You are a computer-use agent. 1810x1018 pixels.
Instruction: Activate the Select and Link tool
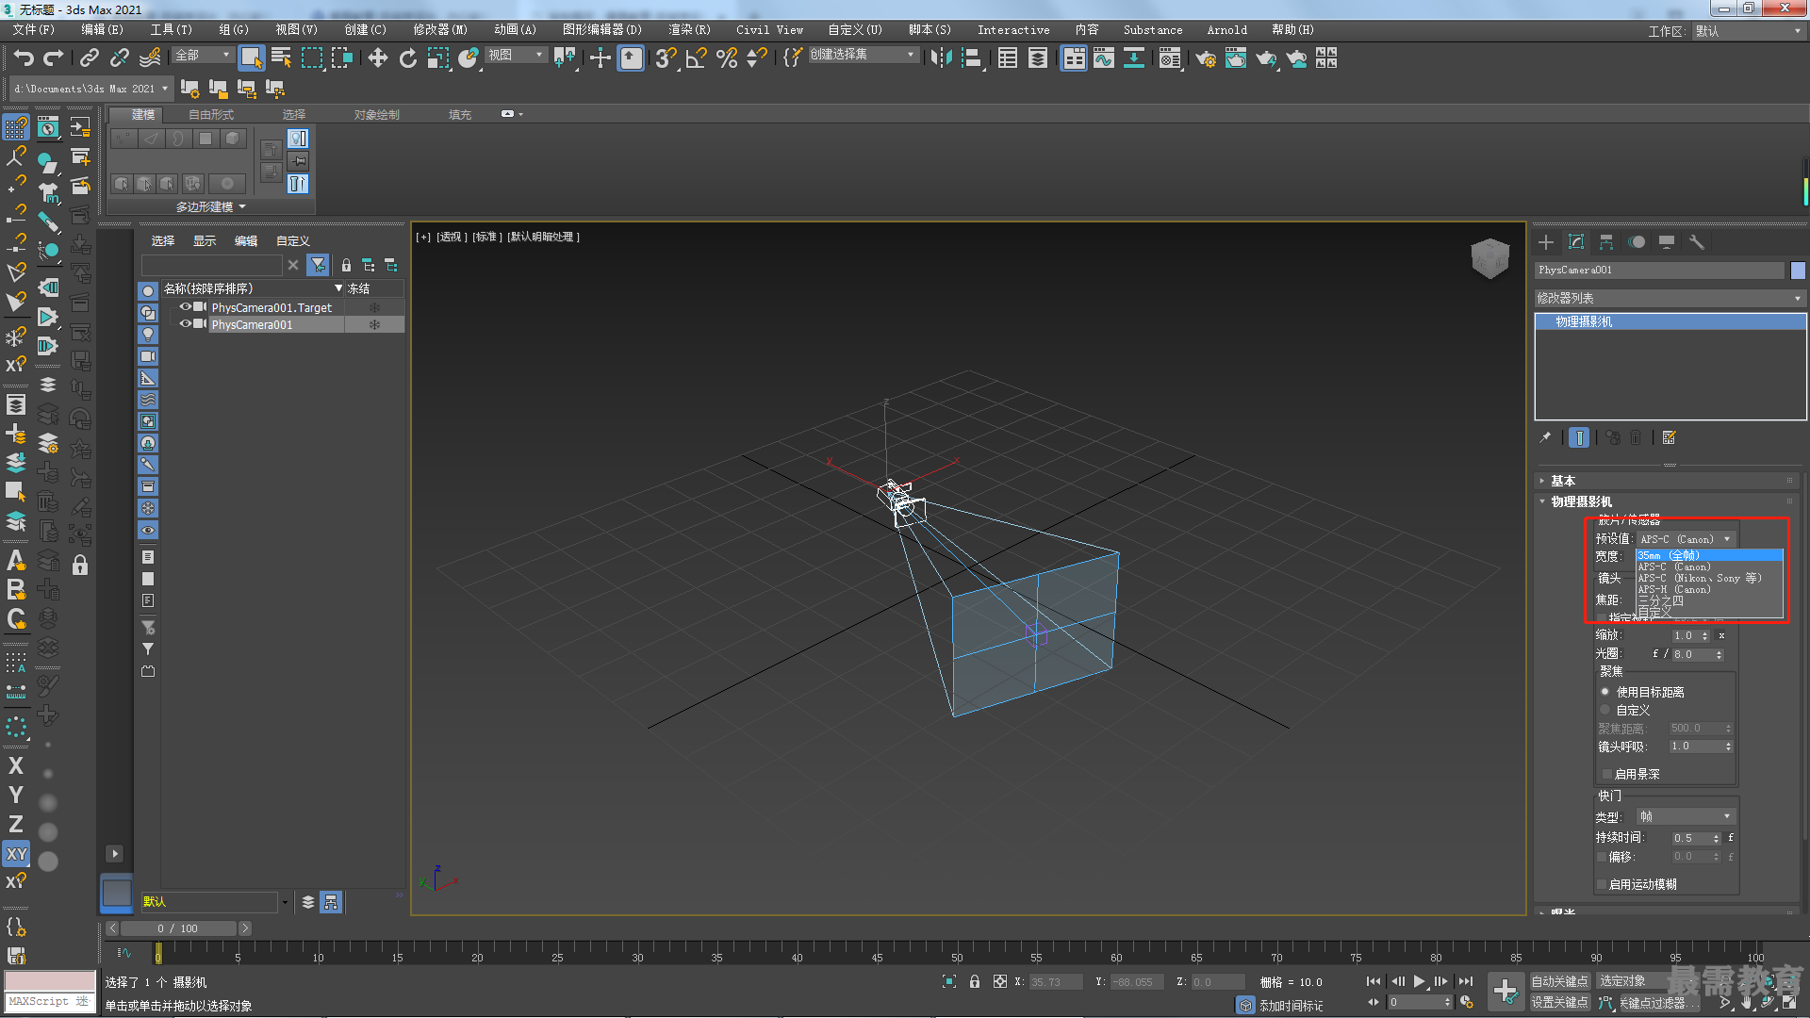click(90, 58)
